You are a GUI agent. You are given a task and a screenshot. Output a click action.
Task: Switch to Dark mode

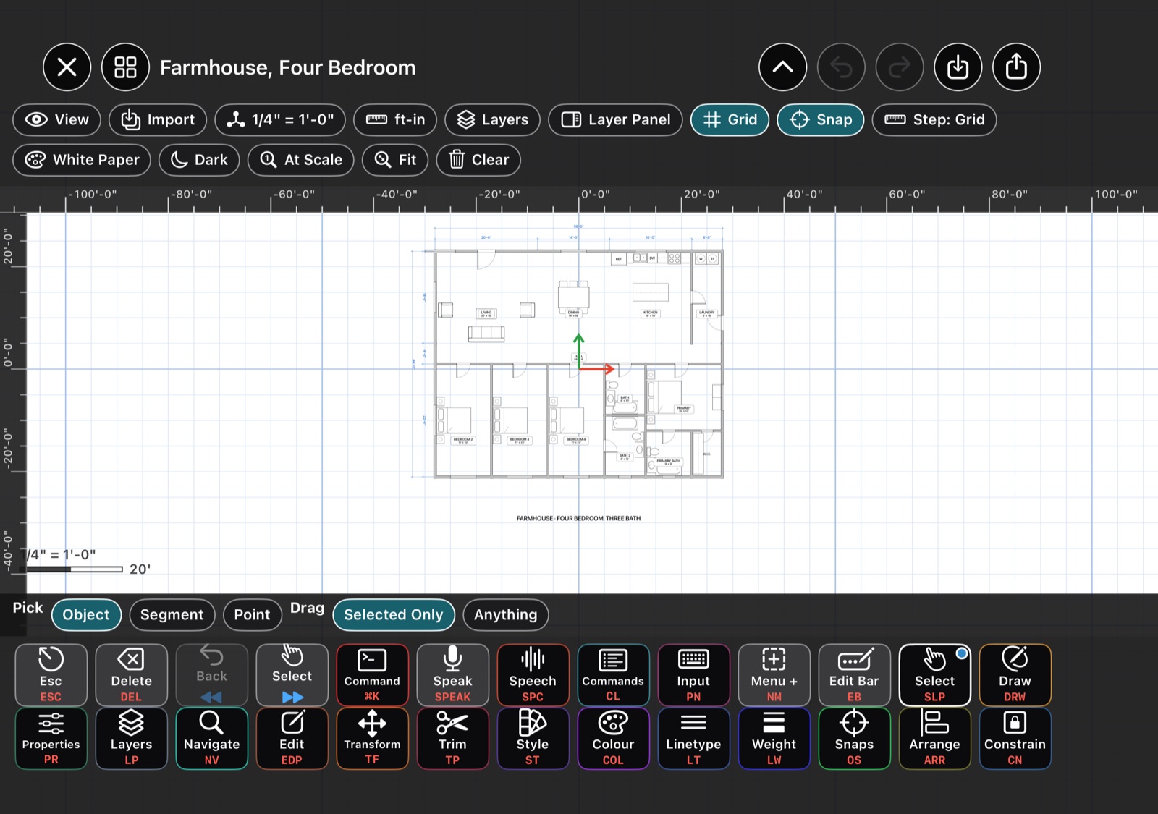point(199,160)
